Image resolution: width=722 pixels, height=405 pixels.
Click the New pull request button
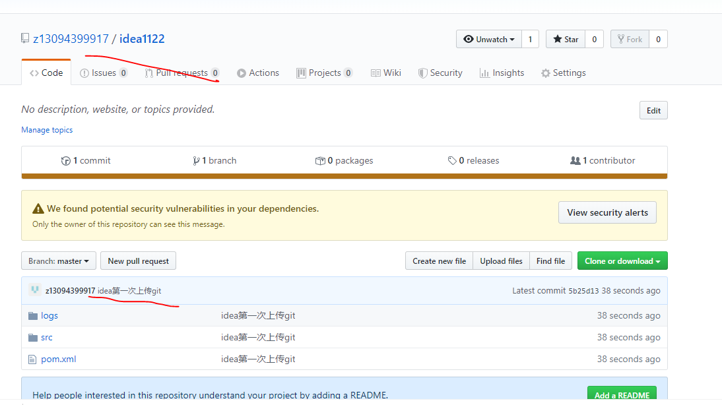[138, 261]
